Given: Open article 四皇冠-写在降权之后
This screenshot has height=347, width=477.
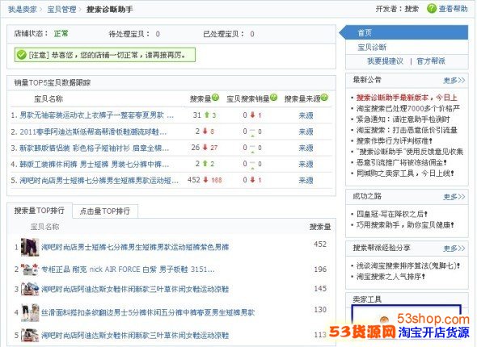Looking at the screenshot, I should pos(392,214).
